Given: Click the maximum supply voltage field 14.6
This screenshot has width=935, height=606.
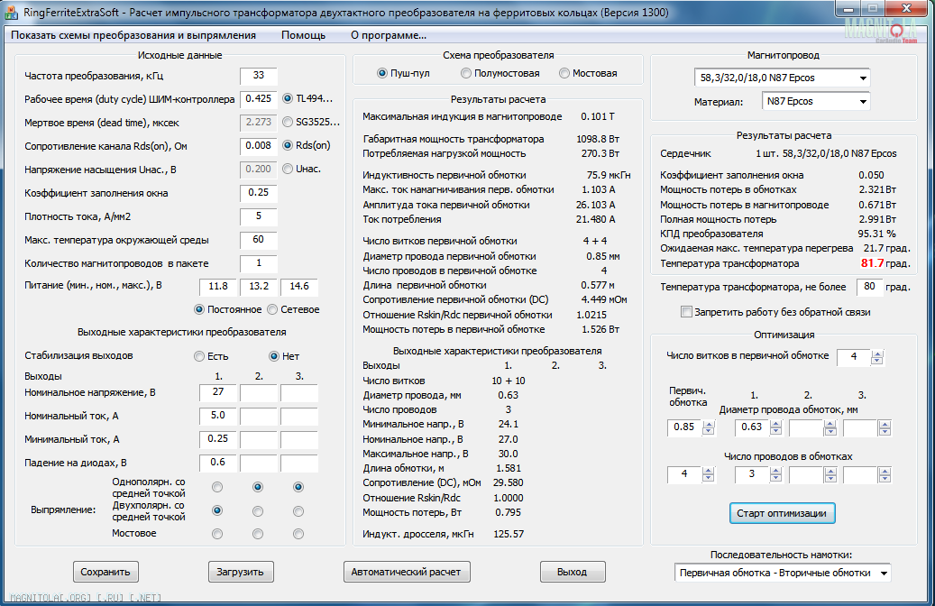Looking at the screenshot, I should 298,287.
